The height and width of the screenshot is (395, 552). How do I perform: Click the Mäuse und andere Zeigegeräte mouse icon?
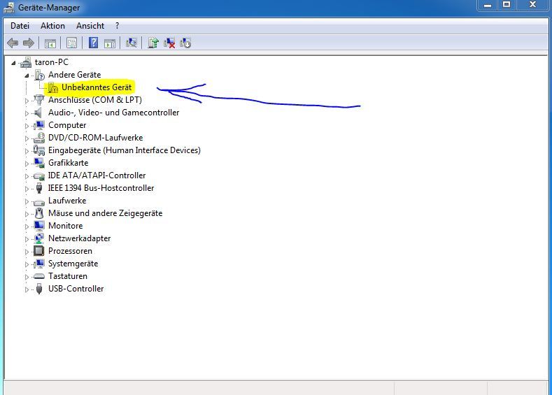(39, 213)
